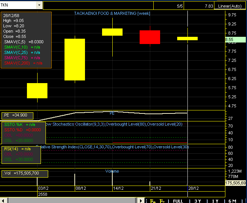Click the 21/12 date axis label
Image resolution: width=247 pixels, height=203 pixels.
click(x=156, y=188)
